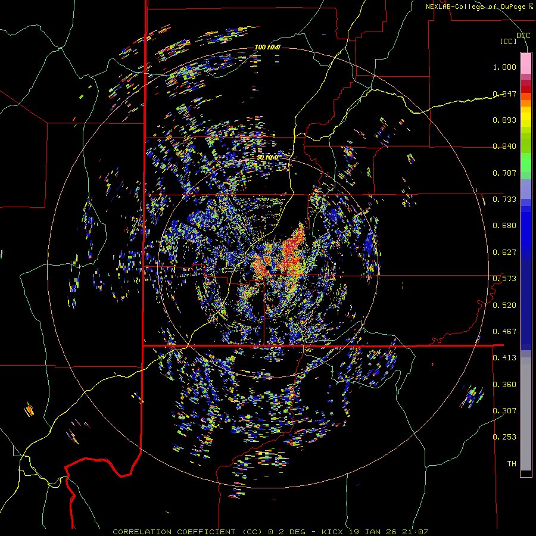Pick the red segment of the color bar
Viewport: 536px width, 536px height.
(526, 89)
